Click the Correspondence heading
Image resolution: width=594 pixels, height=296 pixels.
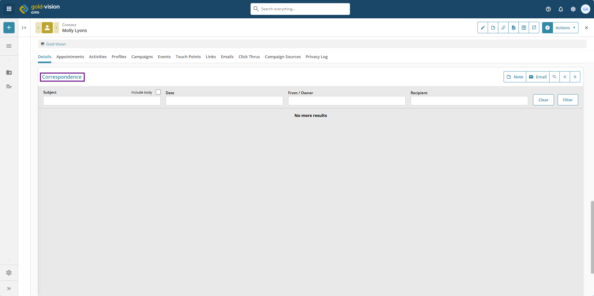tap(62, 77)
